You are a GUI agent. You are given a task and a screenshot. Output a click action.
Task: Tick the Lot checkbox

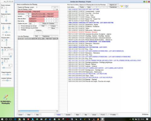54,9
